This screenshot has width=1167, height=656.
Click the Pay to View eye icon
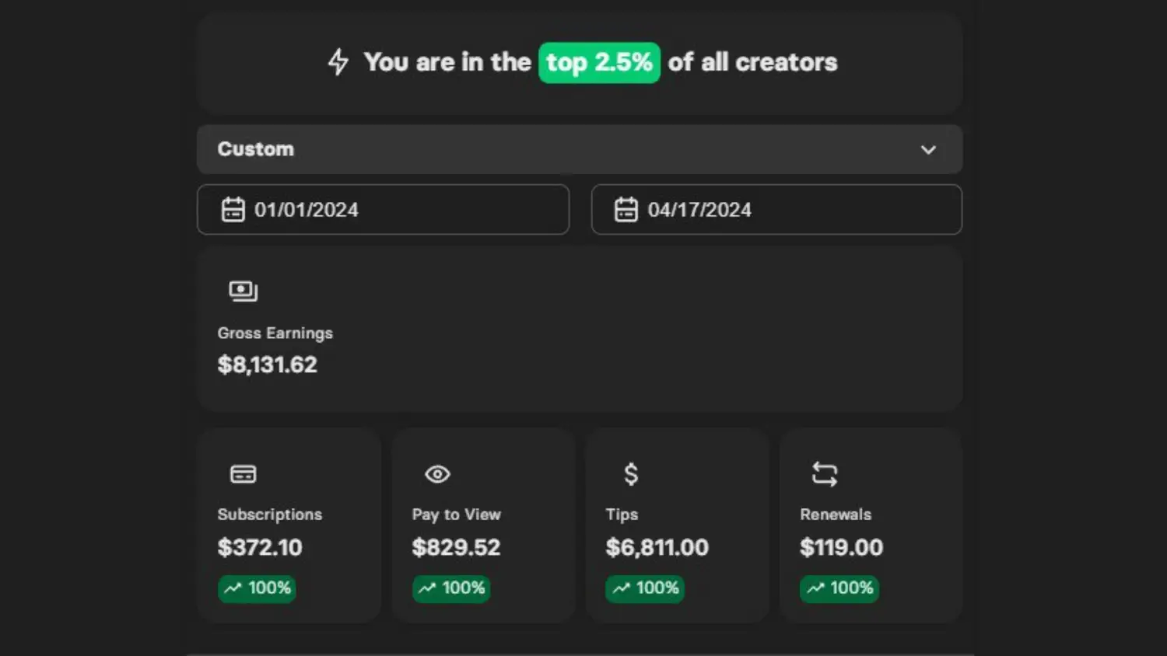pyautogui.click(x=437, y=473)
